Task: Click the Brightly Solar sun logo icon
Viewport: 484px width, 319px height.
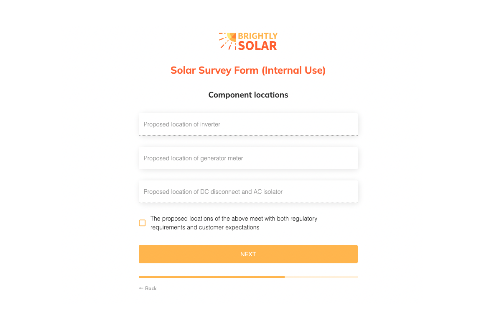Action: tap(227, 41)
